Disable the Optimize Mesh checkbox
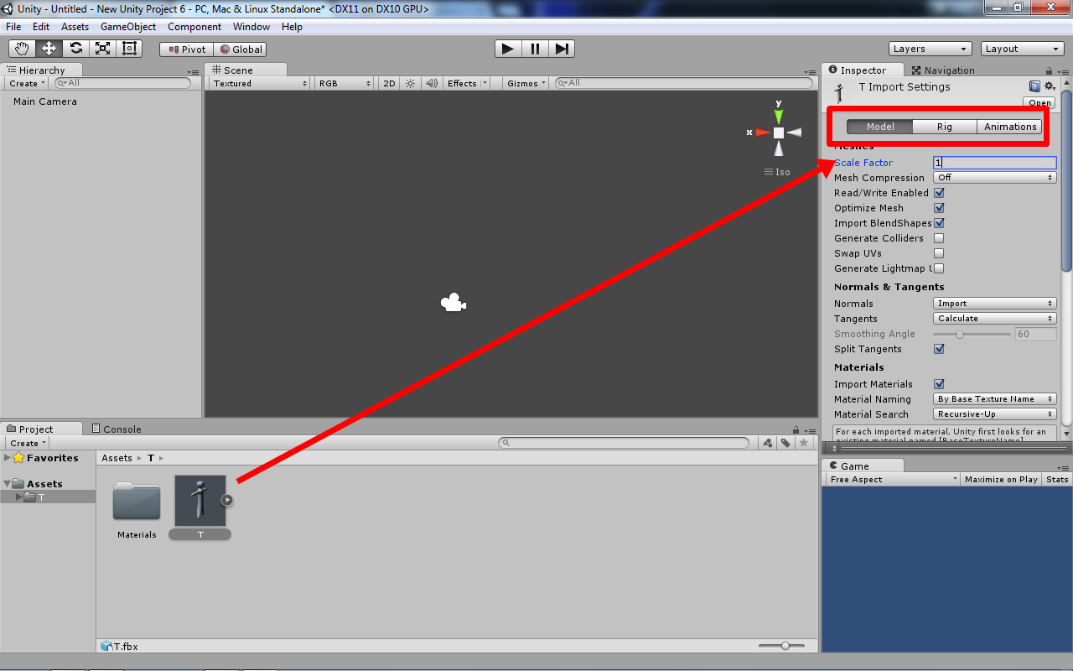 click(938, 208)
